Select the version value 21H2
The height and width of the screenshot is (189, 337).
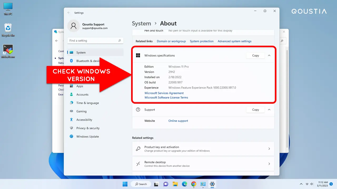click(x=172, y=72)
